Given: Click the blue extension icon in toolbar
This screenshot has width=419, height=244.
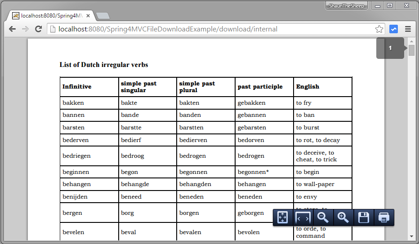Looking at the screenshot, I should pos(394,29).
